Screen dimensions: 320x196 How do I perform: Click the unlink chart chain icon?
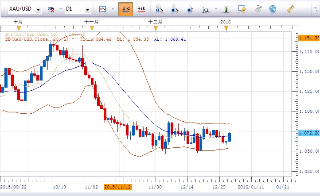pos(51,9)
